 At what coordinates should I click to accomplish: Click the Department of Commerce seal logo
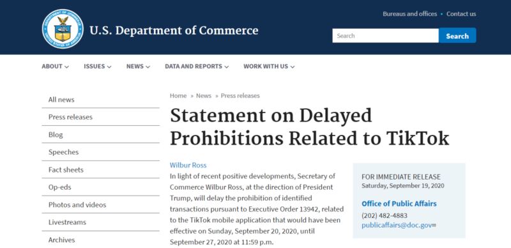(63, 29)
